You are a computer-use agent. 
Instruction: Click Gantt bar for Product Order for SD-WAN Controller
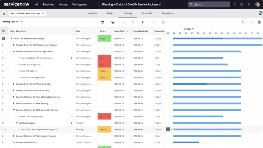pos(207,84)
